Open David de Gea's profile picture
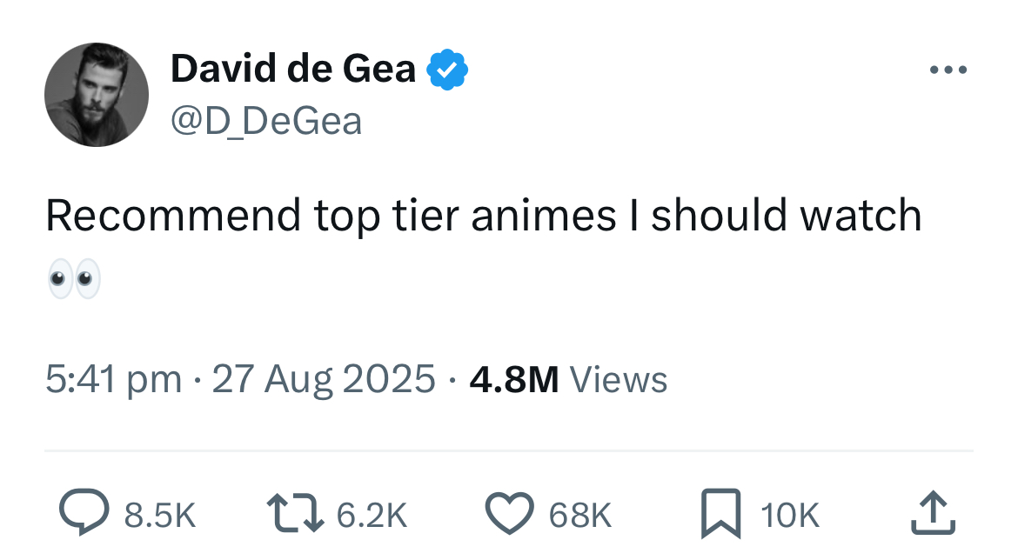 pyautogui.click(x=97, y=95)
